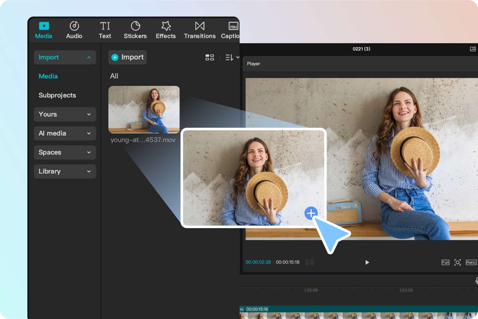Image resolution: width=478 pixels, height=319 pixels.
Task: Expand the Library section
Action: point(65,171)
